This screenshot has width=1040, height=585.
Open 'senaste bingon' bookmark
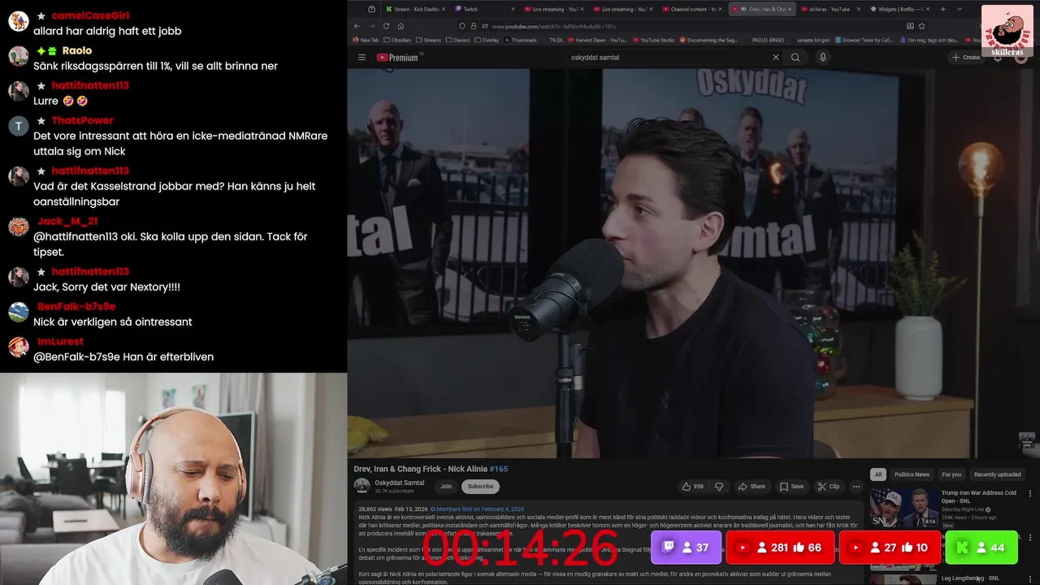pos(812,40)
